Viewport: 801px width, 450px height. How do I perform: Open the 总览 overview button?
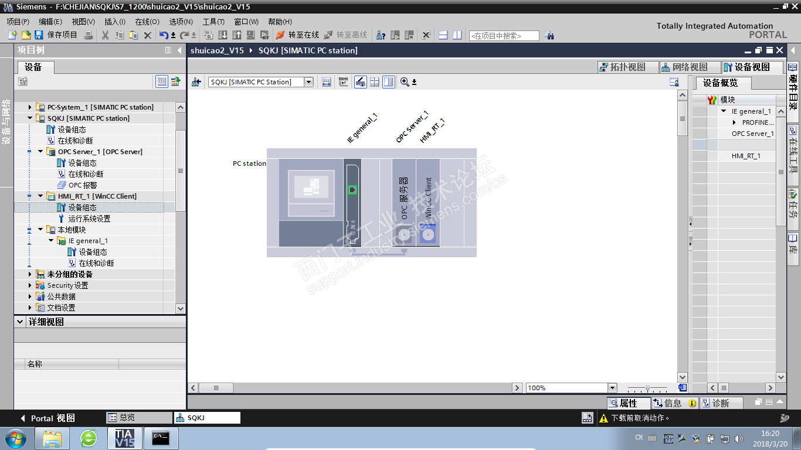pos(139,418)
